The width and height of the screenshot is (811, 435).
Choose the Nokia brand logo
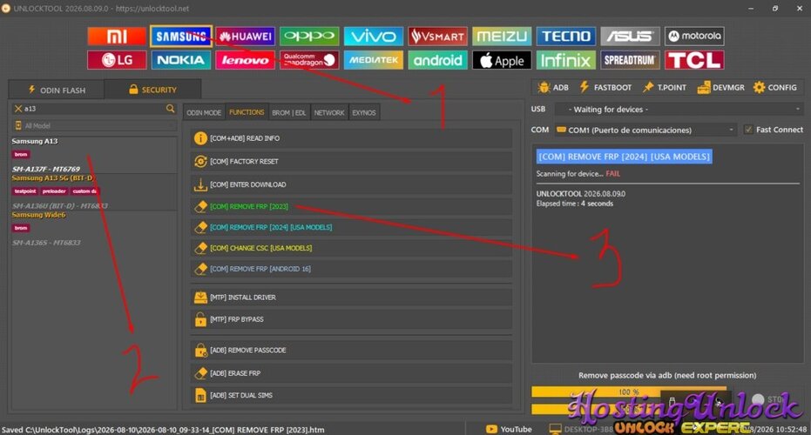tap(181, 60)
